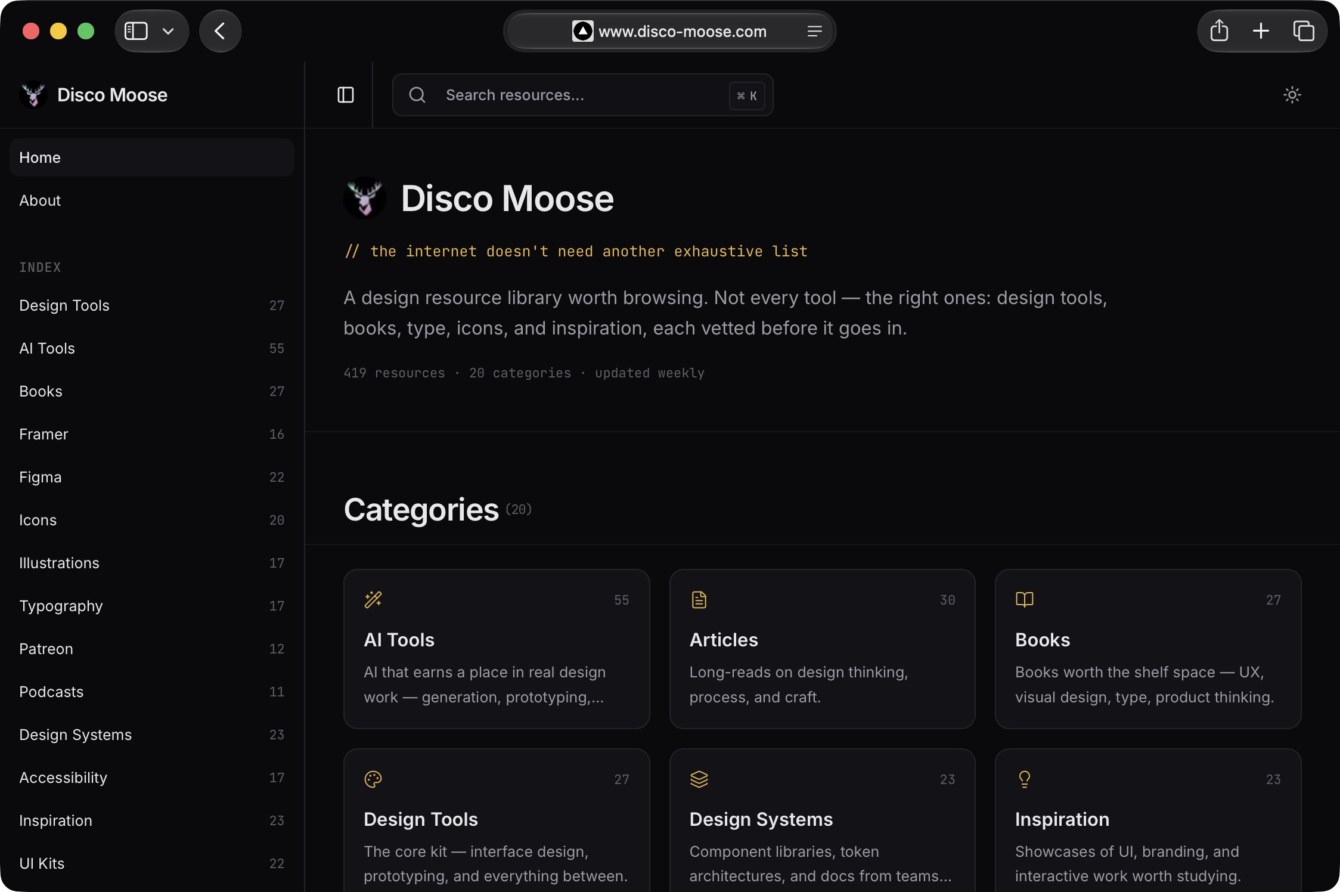
Task: Click the lightbulb icon on Inspiration card
Action: click(x=1024, y=779)
